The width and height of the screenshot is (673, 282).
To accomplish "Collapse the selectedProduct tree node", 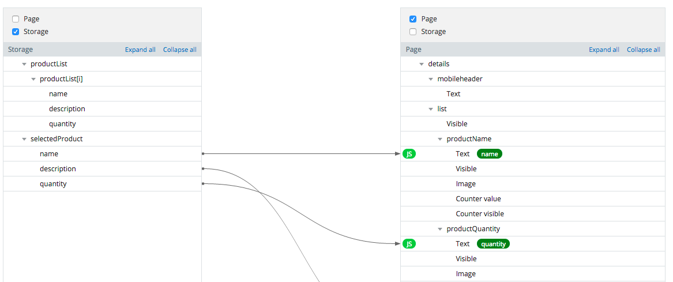I will point(24,139).
